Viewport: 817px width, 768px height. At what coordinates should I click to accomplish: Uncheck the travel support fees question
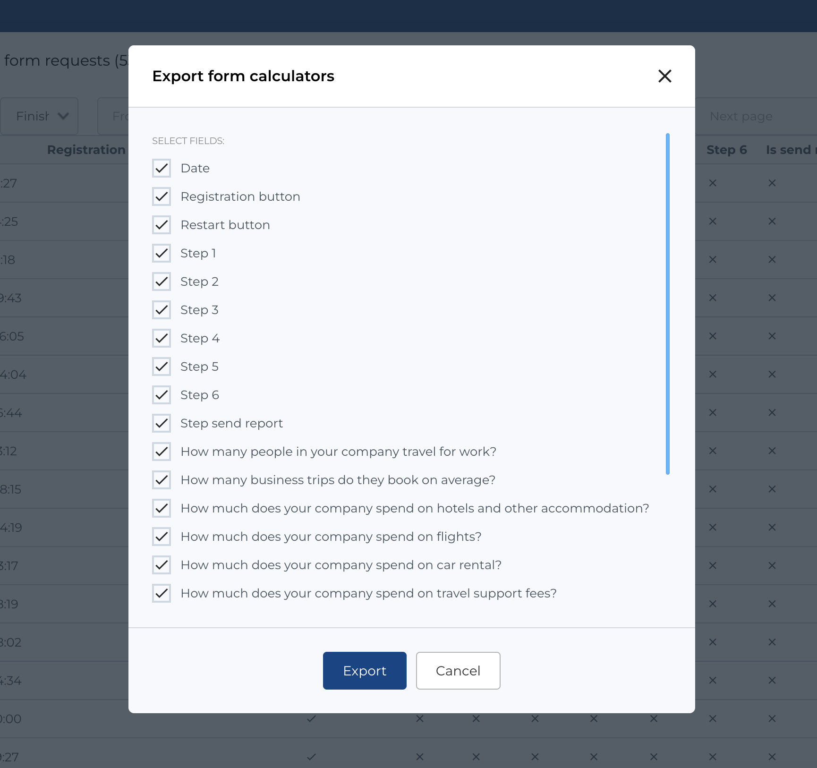161,593
